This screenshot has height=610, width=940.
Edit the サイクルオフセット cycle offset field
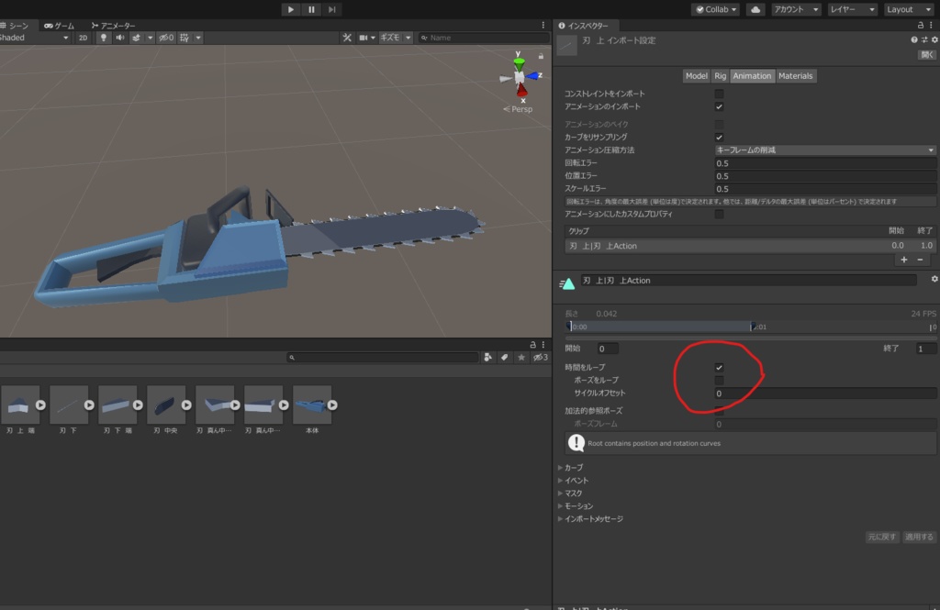825,394
